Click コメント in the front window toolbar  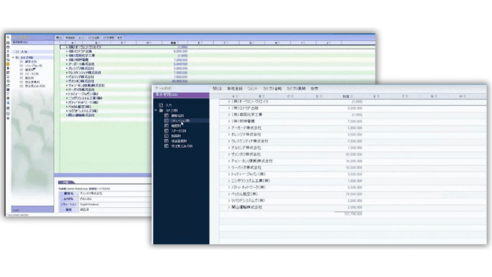click(x=252, y=89)
